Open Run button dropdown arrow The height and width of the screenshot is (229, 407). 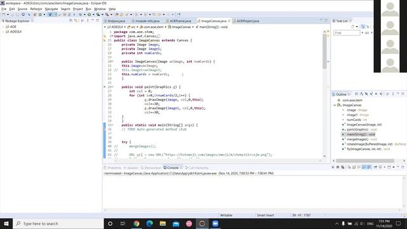pyautogui.click(x=93, y=15)
